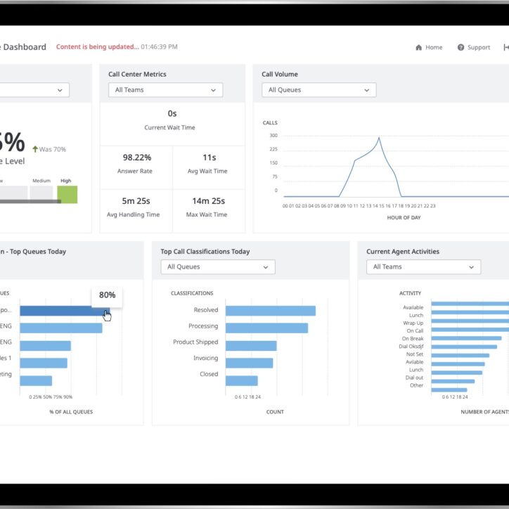The height and width of the screenshot is (509, 509).
Task: Go to the Home navigation text
Action: point(434,48)
